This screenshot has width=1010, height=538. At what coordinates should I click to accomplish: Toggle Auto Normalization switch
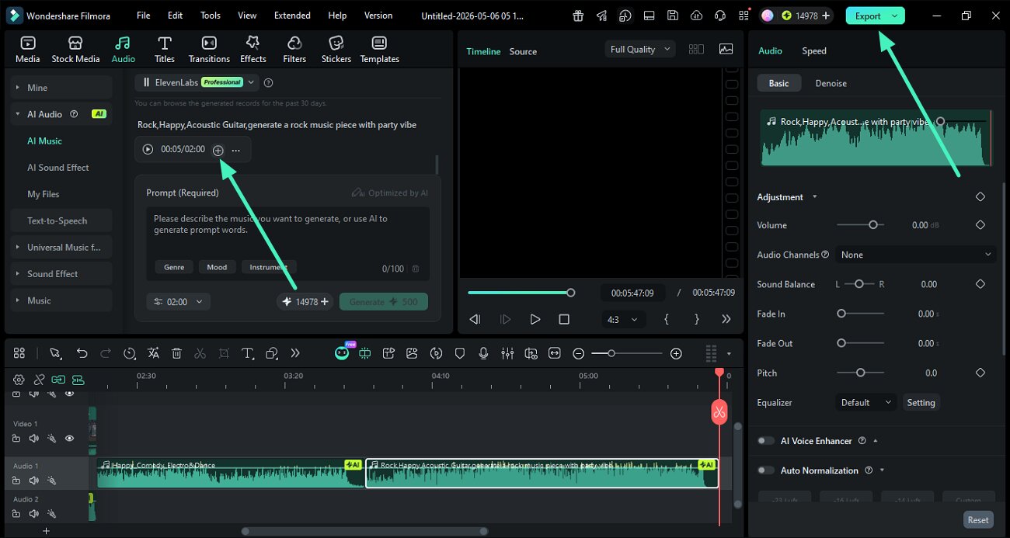766,470
